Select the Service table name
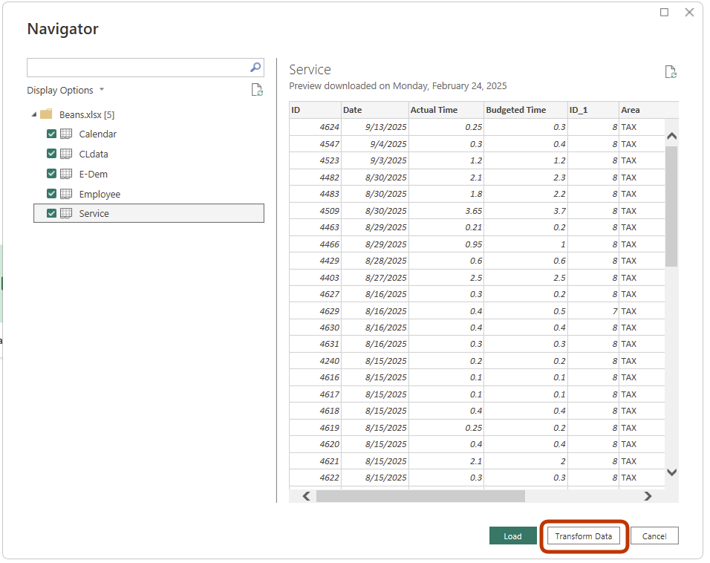This screenshot has height=563, width=710. (94, 213)
